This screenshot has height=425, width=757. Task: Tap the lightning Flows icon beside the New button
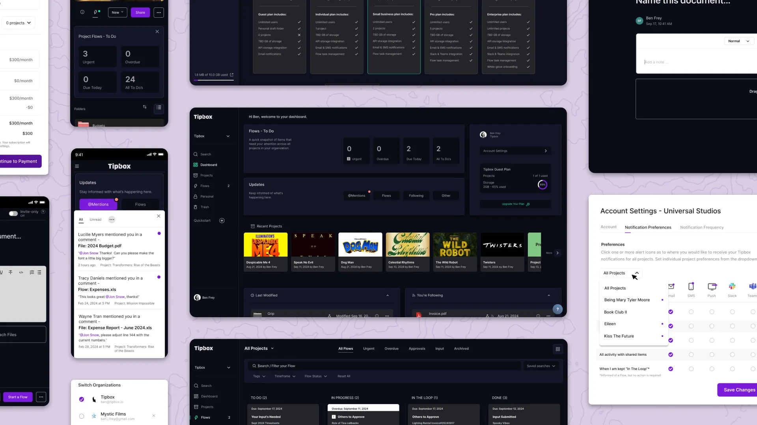(x=96, y=12)
